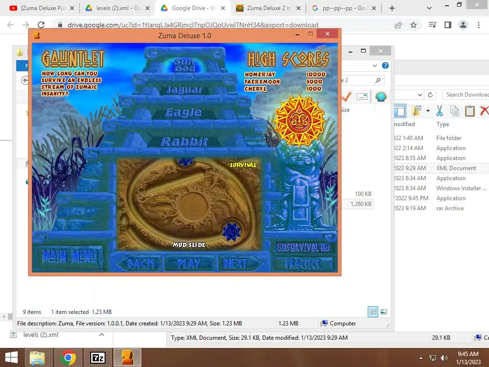Click the red Delete X icon

pyautogui.click(x=484, y=110)
